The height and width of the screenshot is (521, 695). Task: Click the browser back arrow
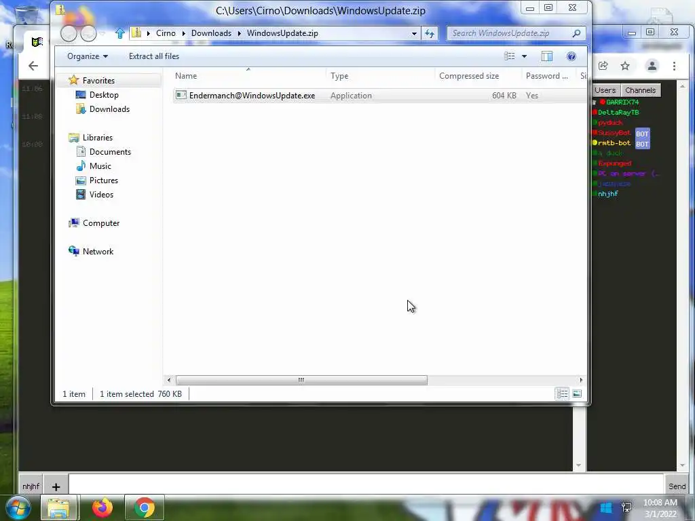click(33, 66)
